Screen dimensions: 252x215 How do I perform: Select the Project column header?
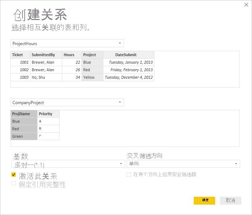92,55
